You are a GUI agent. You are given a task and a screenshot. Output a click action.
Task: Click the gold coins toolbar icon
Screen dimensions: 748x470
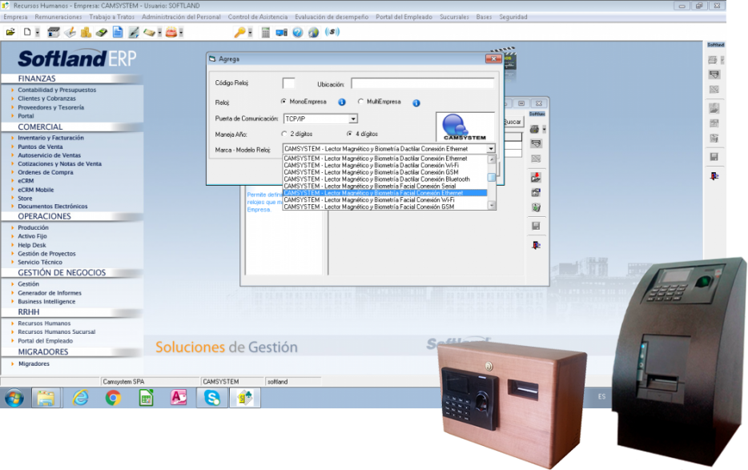click(x=86, y=32)
